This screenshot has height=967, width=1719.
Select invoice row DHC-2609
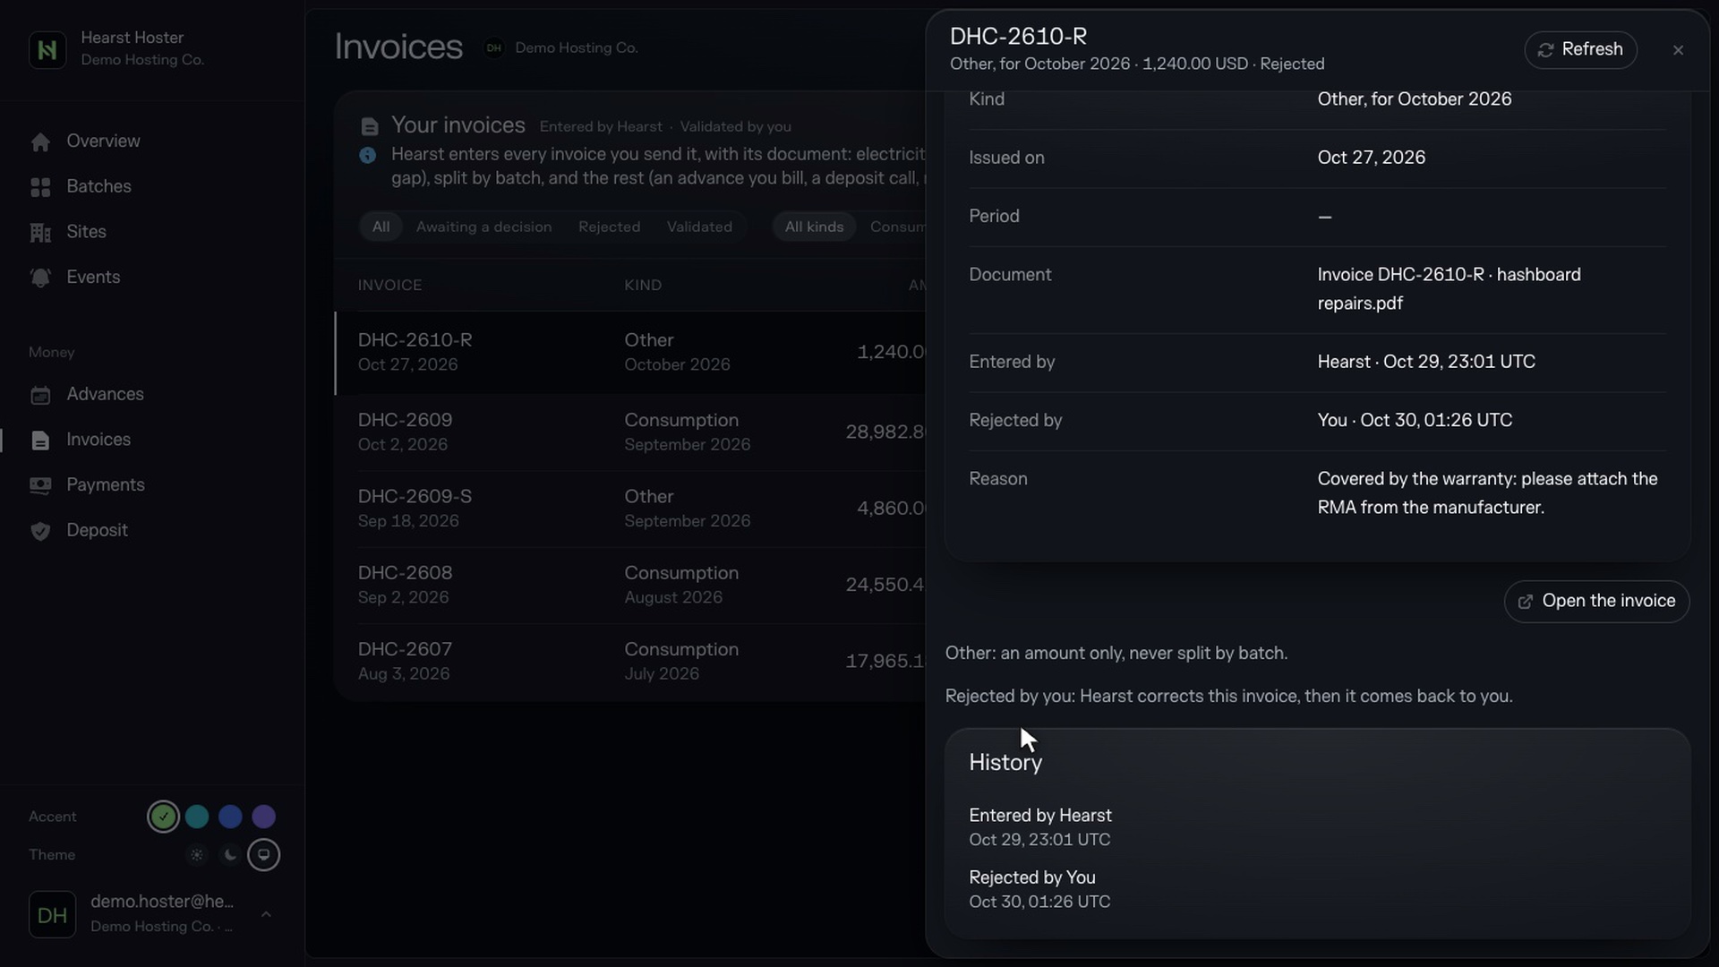coord(630,432)
